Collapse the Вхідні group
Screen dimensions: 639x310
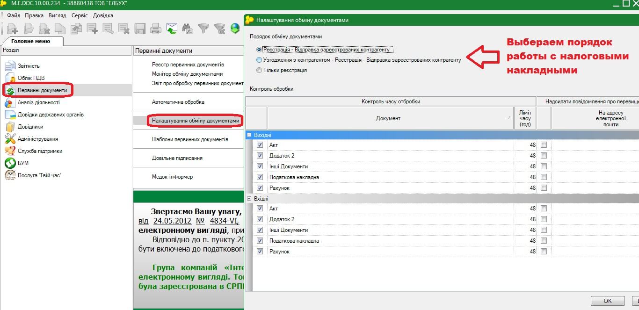pos(249,199)
